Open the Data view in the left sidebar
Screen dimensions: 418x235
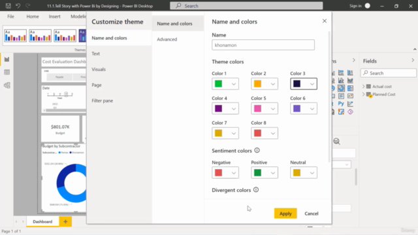7,72
